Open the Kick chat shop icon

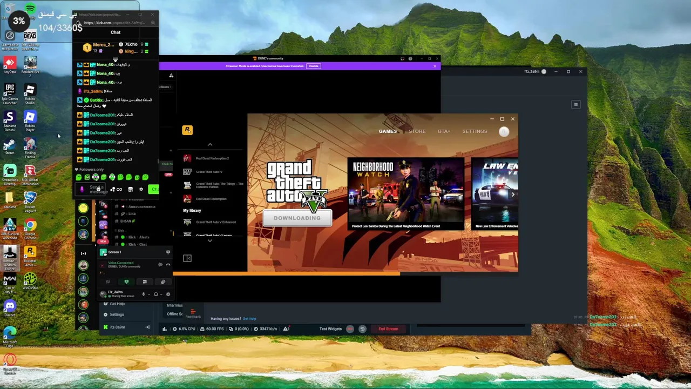(x=130, y=189)
